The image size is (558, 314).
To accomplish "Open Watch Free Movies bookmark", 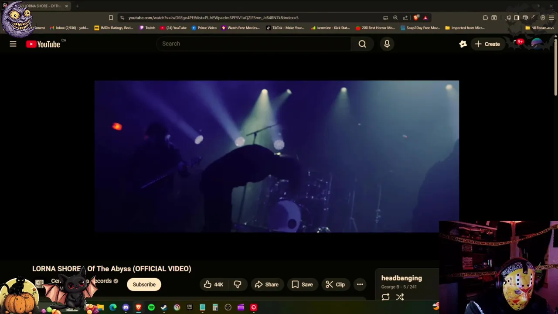I will [x=241, y=28].
